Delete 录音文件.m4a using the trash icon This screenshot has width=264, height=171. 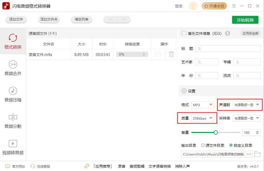coord(171,54)
